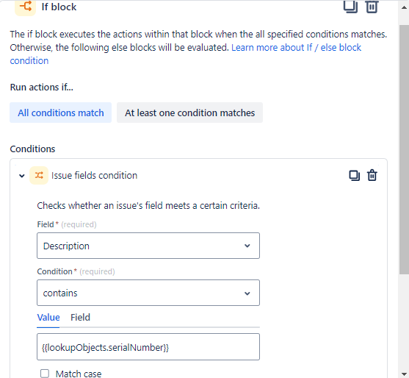Collapse the Issue fields condition chevron
Image resolution: width=409 pixels, height=378 pixels.
click(x=22, y=176)
